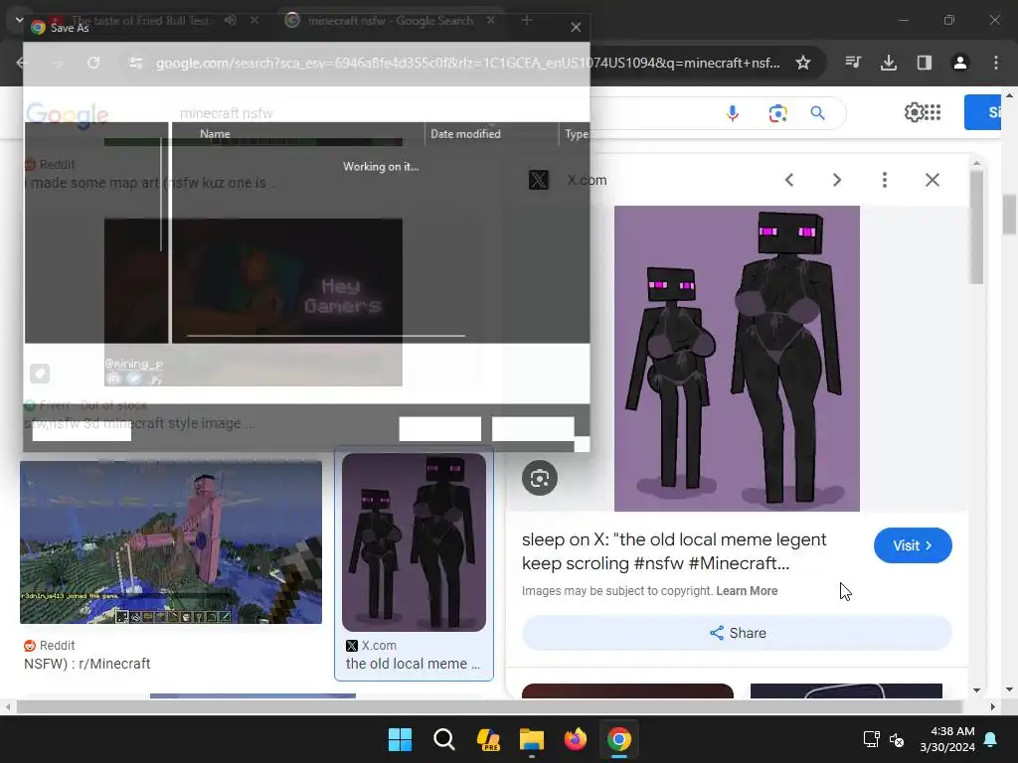Sort by Name column in Save As
This screenshot has width=1018, height=763.
[215, 134]
